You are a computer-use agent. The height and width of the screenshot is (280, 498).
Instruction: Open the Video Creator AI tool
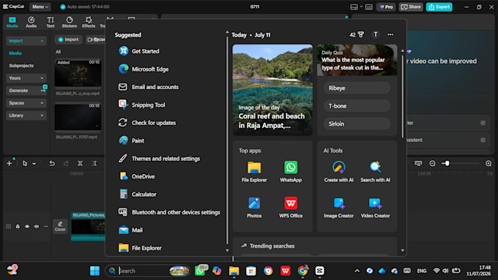[x=375, y=208]
